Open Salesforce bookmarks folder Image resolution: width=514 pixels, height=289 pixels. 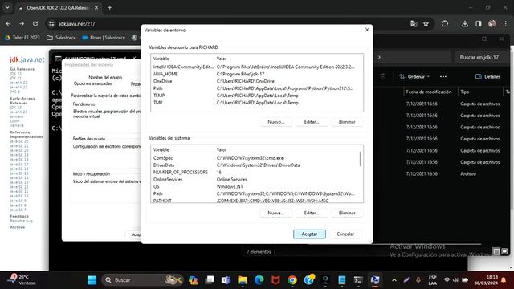(61, 38)
